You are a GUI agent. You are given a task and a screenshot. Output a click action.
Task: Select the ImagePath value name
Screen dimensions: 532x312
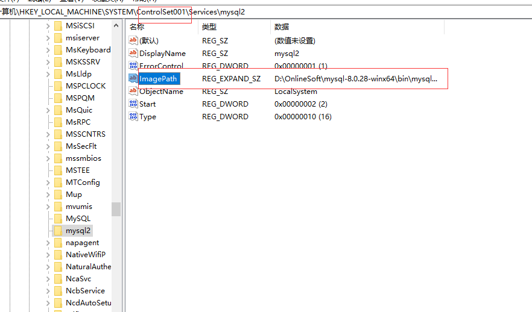click(158, 78)
